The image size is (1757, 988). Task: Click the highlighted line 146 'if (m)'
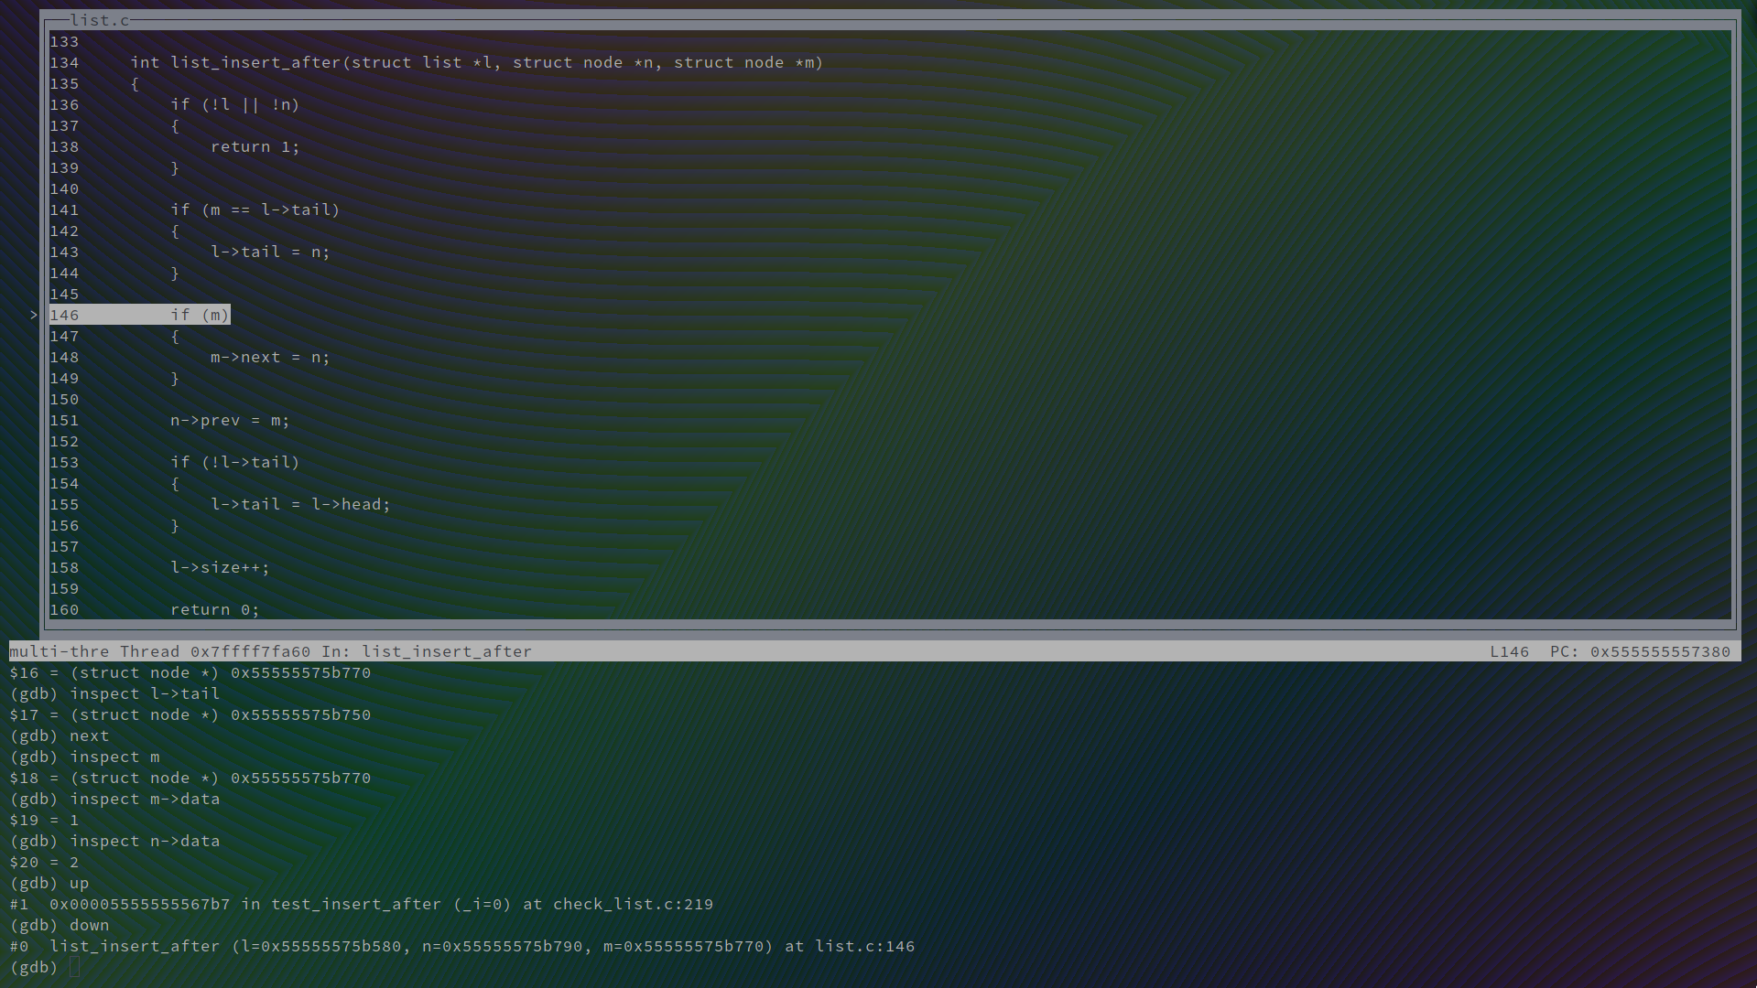200,315
